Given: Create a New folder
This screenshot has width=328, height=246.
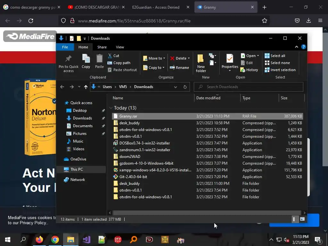Looking at the screenshot, I should click(201, 63).
